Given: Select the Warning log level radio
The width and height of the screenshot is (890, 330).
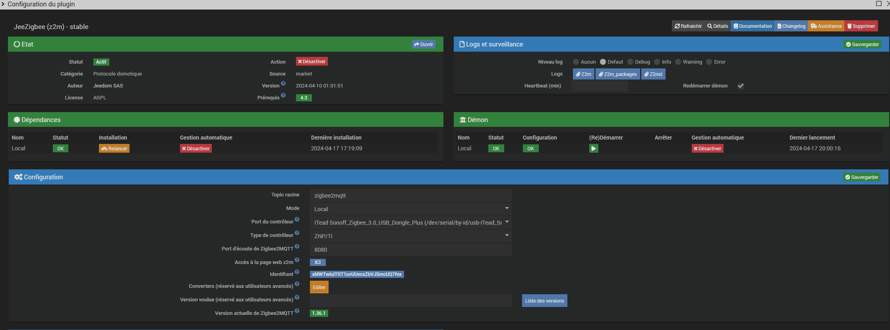Looking at the screenshot, I should pyautogui.click(x=678, y=62).
